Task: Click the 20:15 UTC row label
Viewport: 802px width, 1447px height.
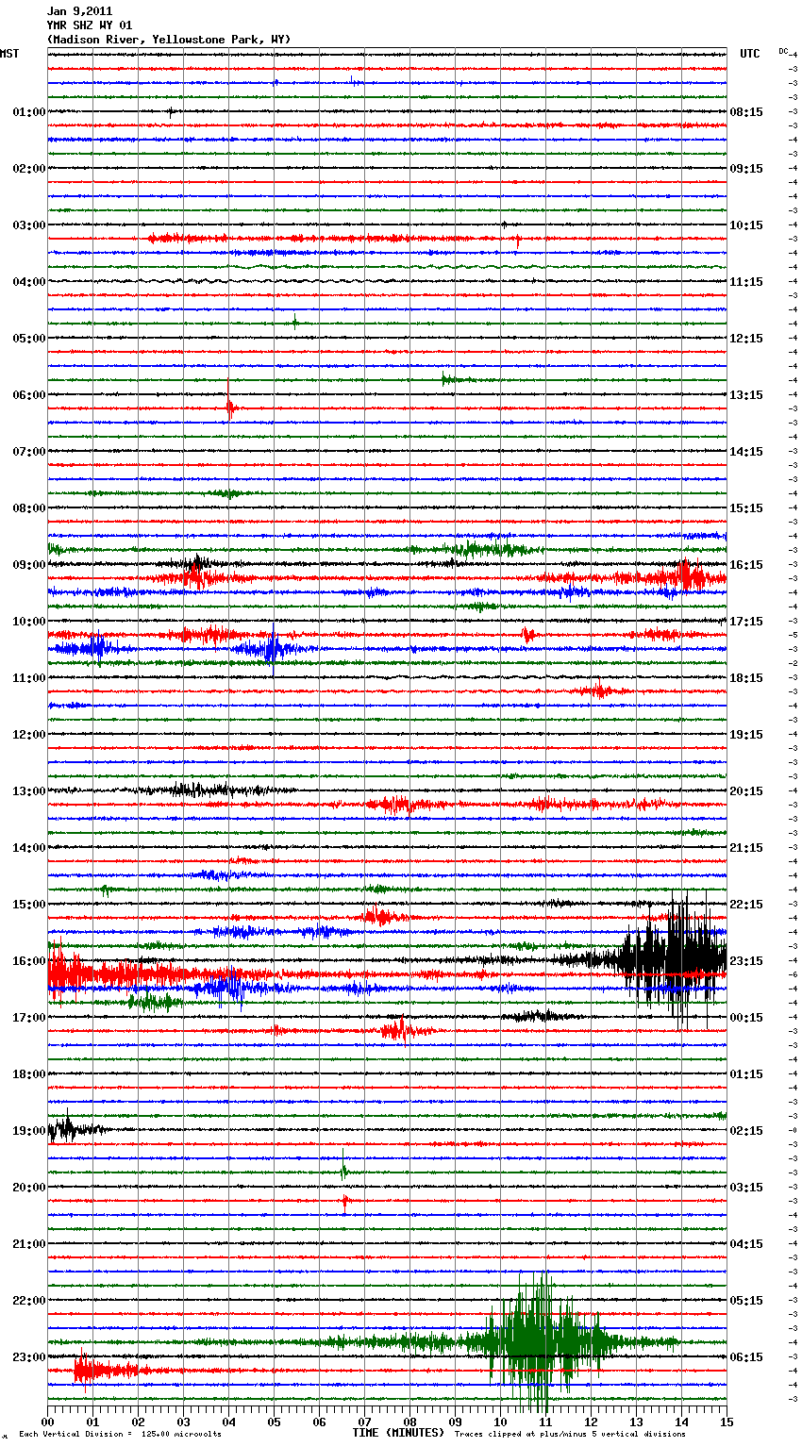Action: [746, 791]
